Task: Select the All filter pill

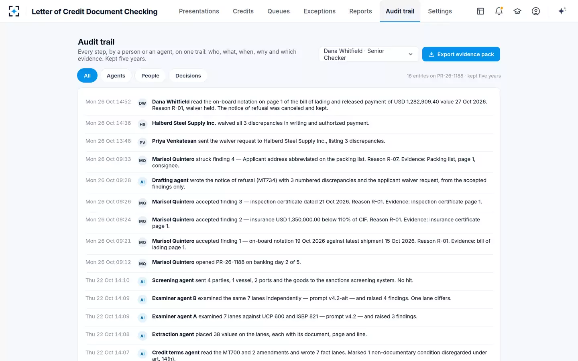Action: click(87, 76)
